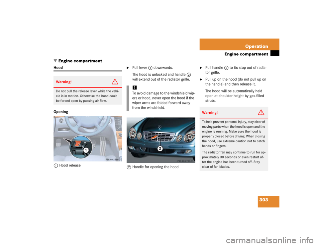319x246 pixels.
Task: Click the red 'Warning!' label in the Hood section
Action: pyautogui.click(x=64, y=82)
